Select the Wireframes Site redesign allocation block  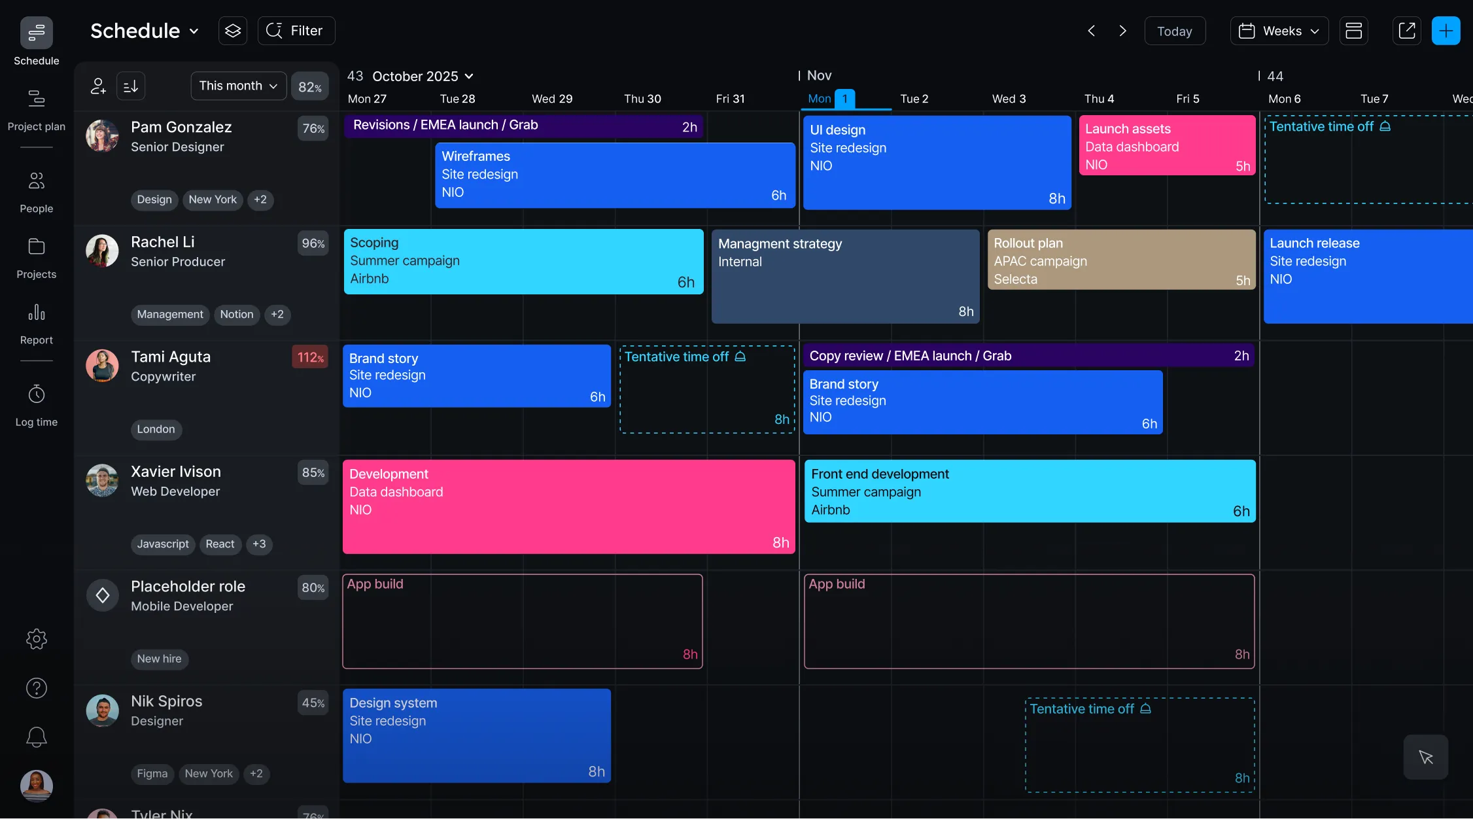pos(614,175)
